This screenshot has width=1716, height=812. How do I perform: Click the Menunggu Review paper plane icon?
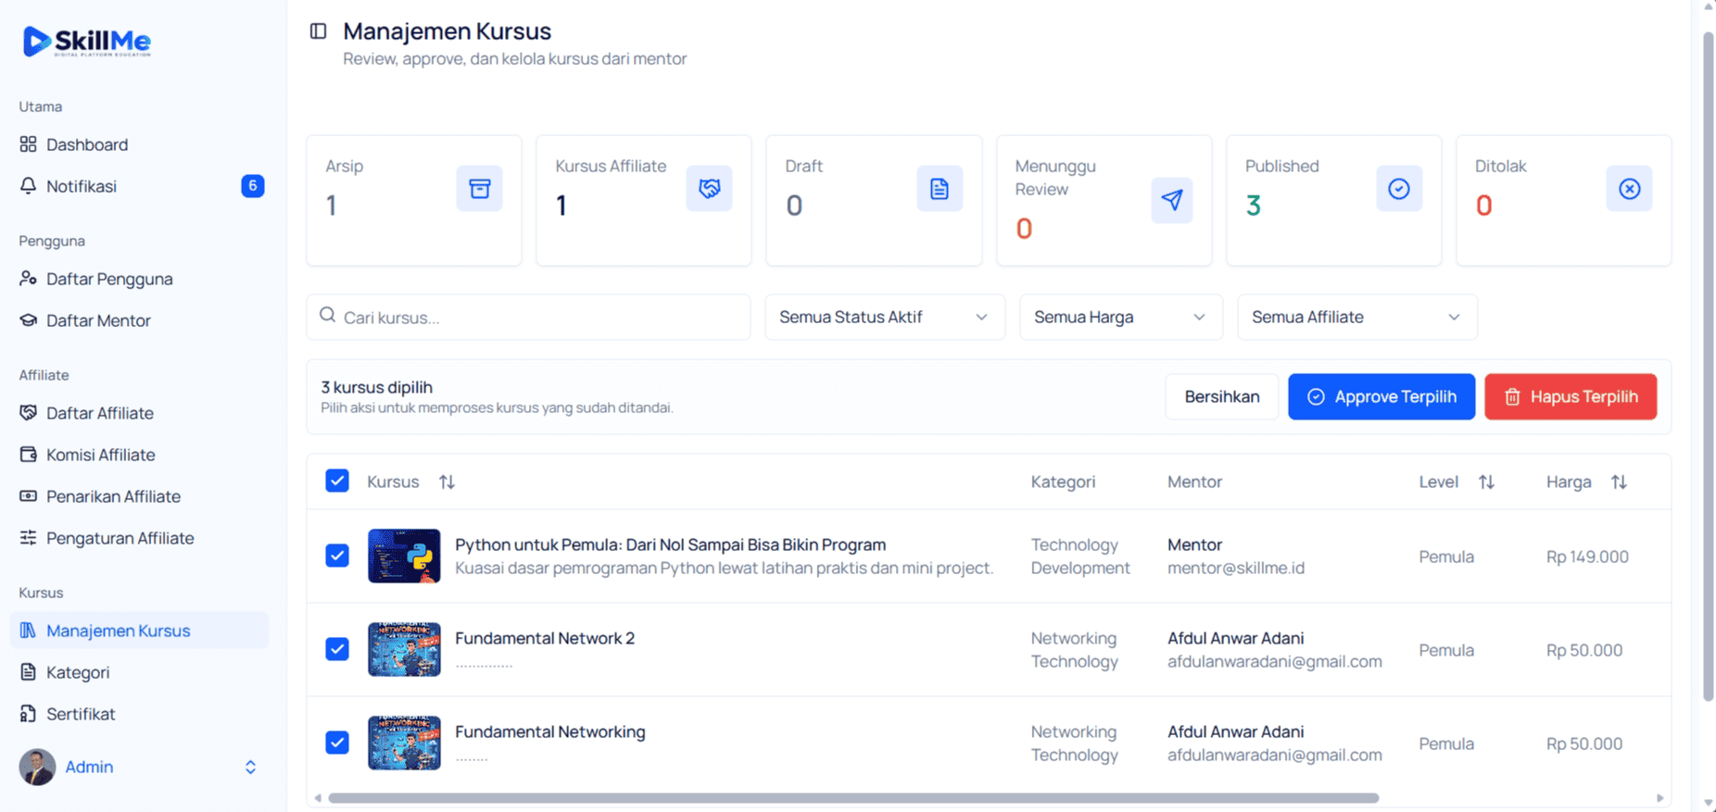pos(1171,200)
